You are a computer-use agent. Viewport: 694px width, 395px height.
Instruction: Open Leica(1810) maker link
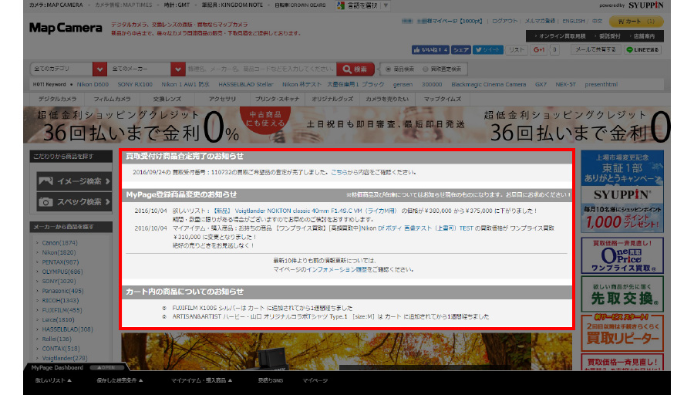[58, 319]
